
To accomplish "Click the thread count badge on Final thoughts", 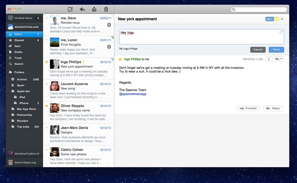I will 109,47.
